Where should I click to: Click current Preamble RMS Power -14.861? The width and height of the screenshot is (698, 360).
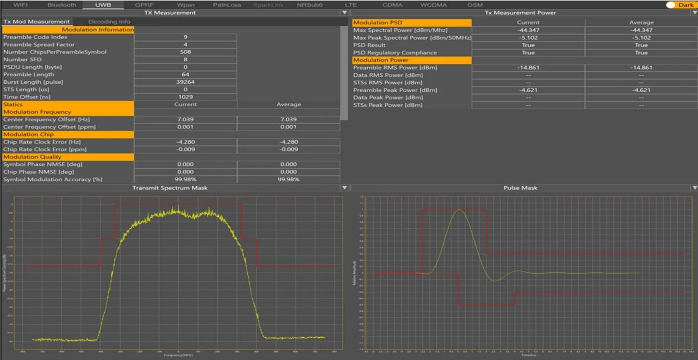(x=528, y=68)
